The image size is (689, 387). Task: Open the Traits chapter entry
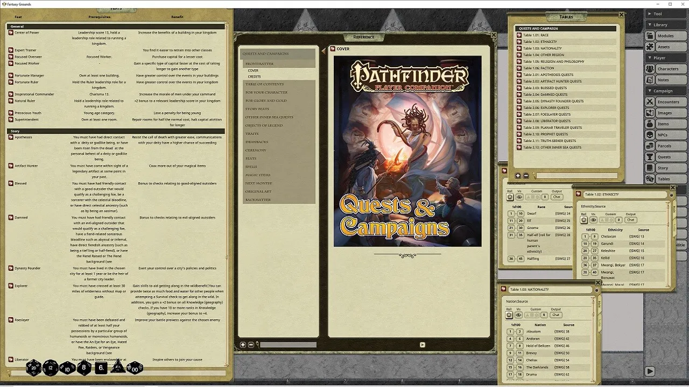pyautogui.click(x=278, y=133)
